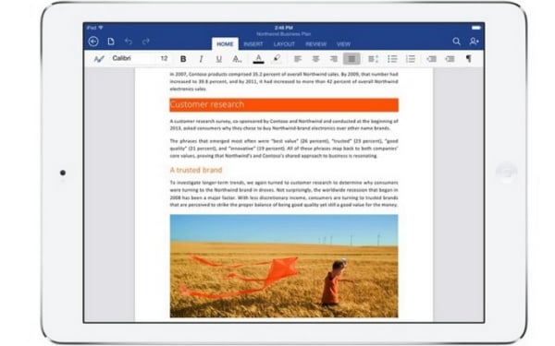Switch to the INSERT tab

click(x=253, y=44)
